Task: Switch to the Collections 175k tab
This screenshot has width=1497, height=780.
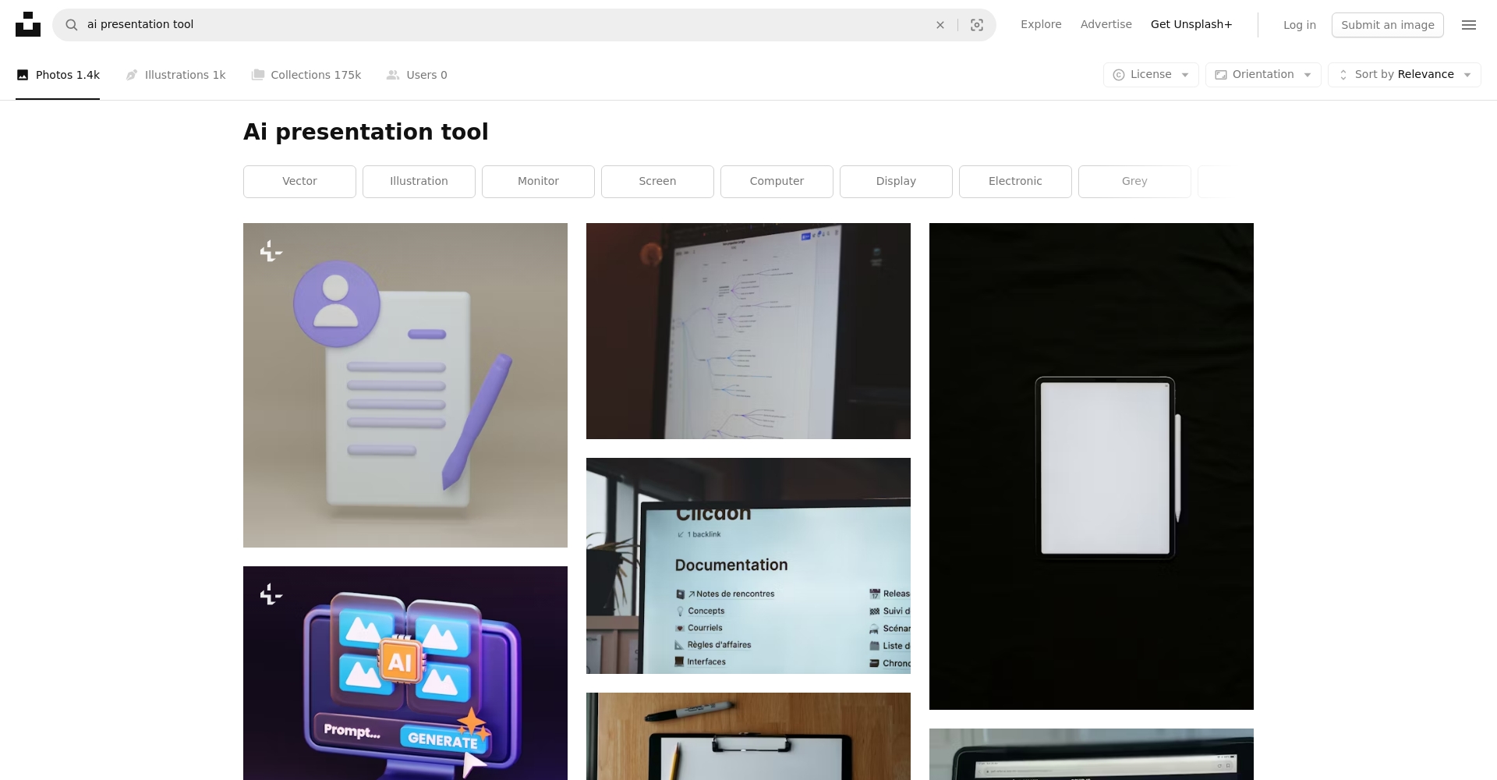Action: coord(306,75)
